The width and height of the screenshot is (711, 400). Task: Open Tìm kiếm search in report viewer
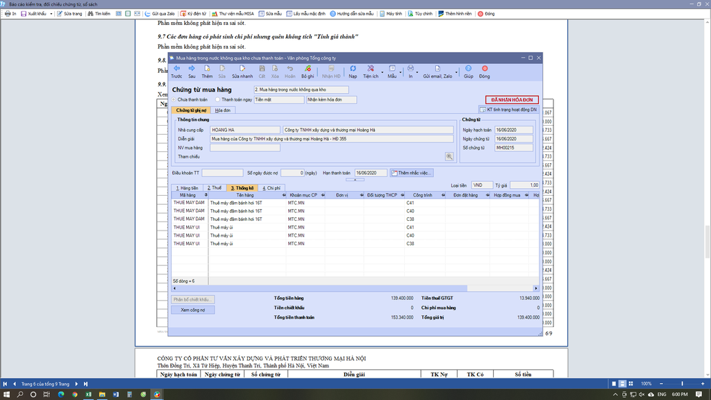99,14
